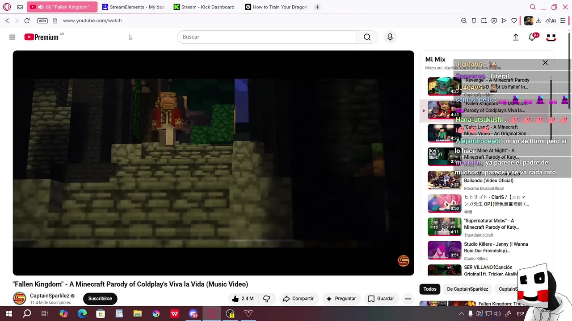
Task: Click the send/play arrow icon in address bar
Action: tap(504, 21)
